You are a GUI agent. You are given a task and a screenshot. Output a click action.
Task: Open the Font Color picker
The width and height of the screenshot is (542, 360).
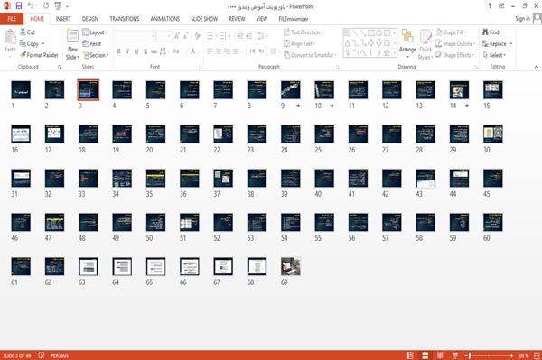coord(194,51)
